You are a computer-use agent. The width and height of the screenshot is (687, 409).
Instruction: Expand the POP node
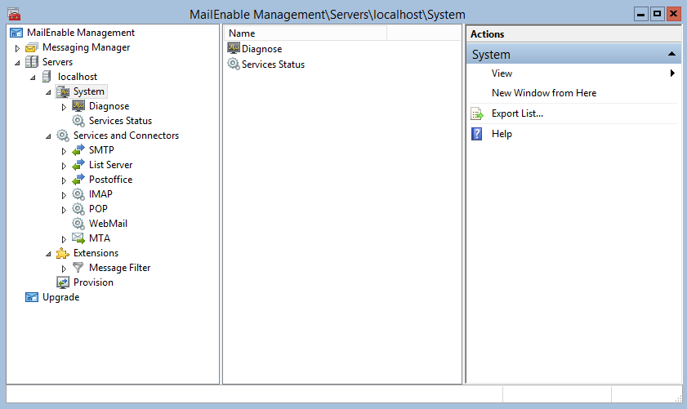tap(64, 210)
